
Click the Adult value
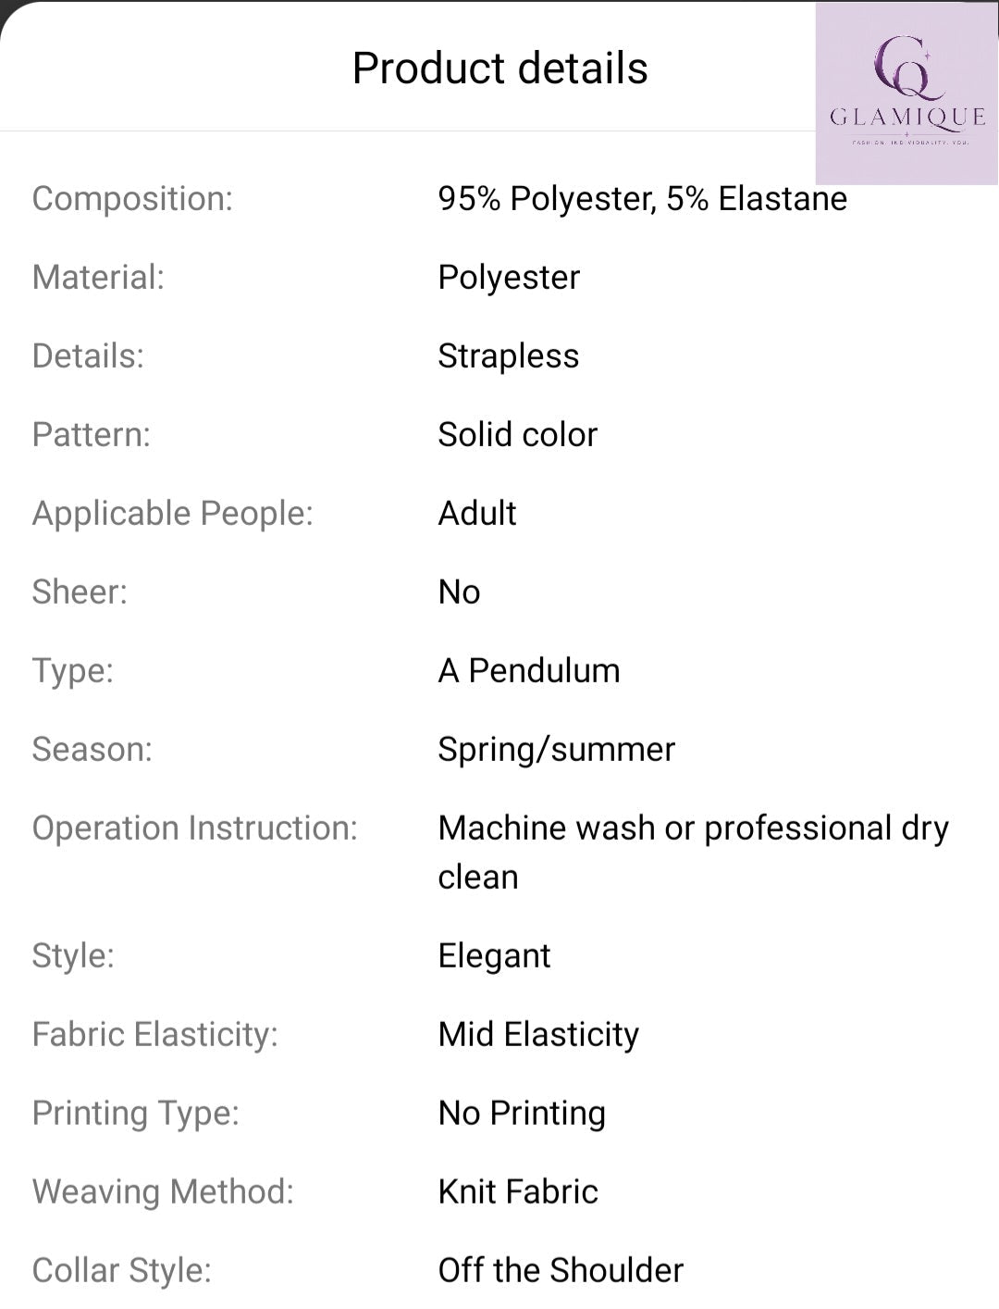477,514
